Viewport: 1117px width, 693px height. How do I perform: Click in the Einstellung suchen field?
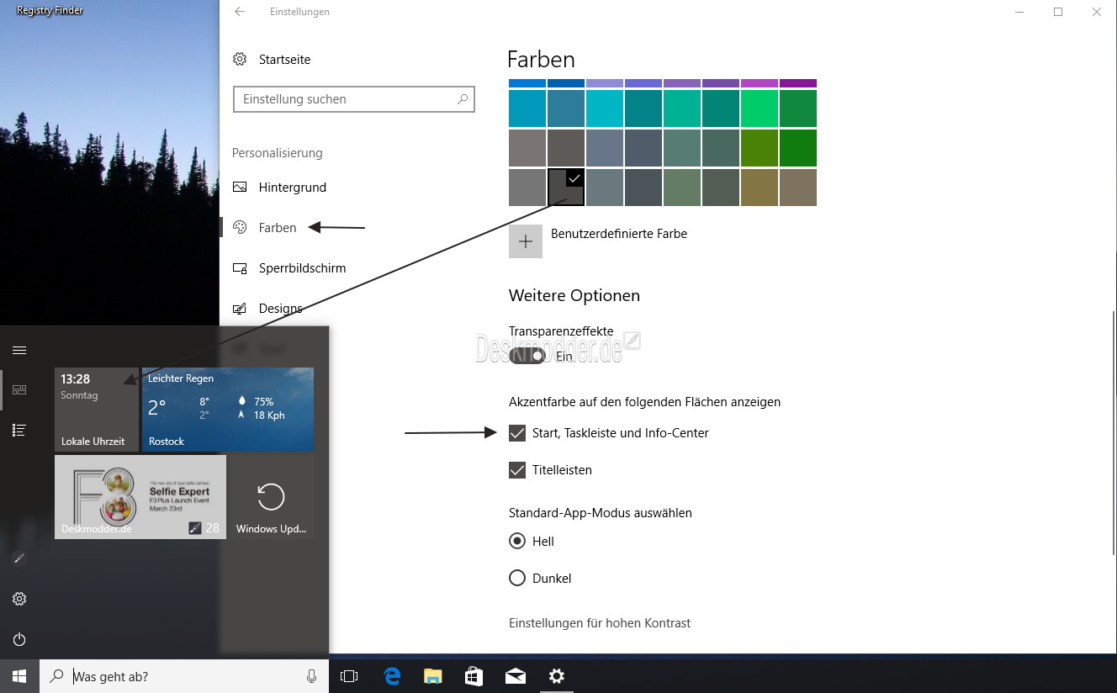point(354,99)
